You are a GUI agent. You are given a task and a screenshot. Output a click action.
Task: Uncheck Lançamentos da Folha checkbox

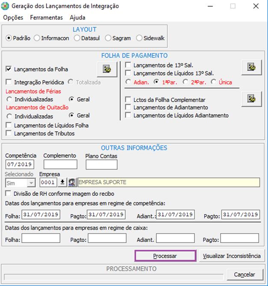tap(9, 69)
